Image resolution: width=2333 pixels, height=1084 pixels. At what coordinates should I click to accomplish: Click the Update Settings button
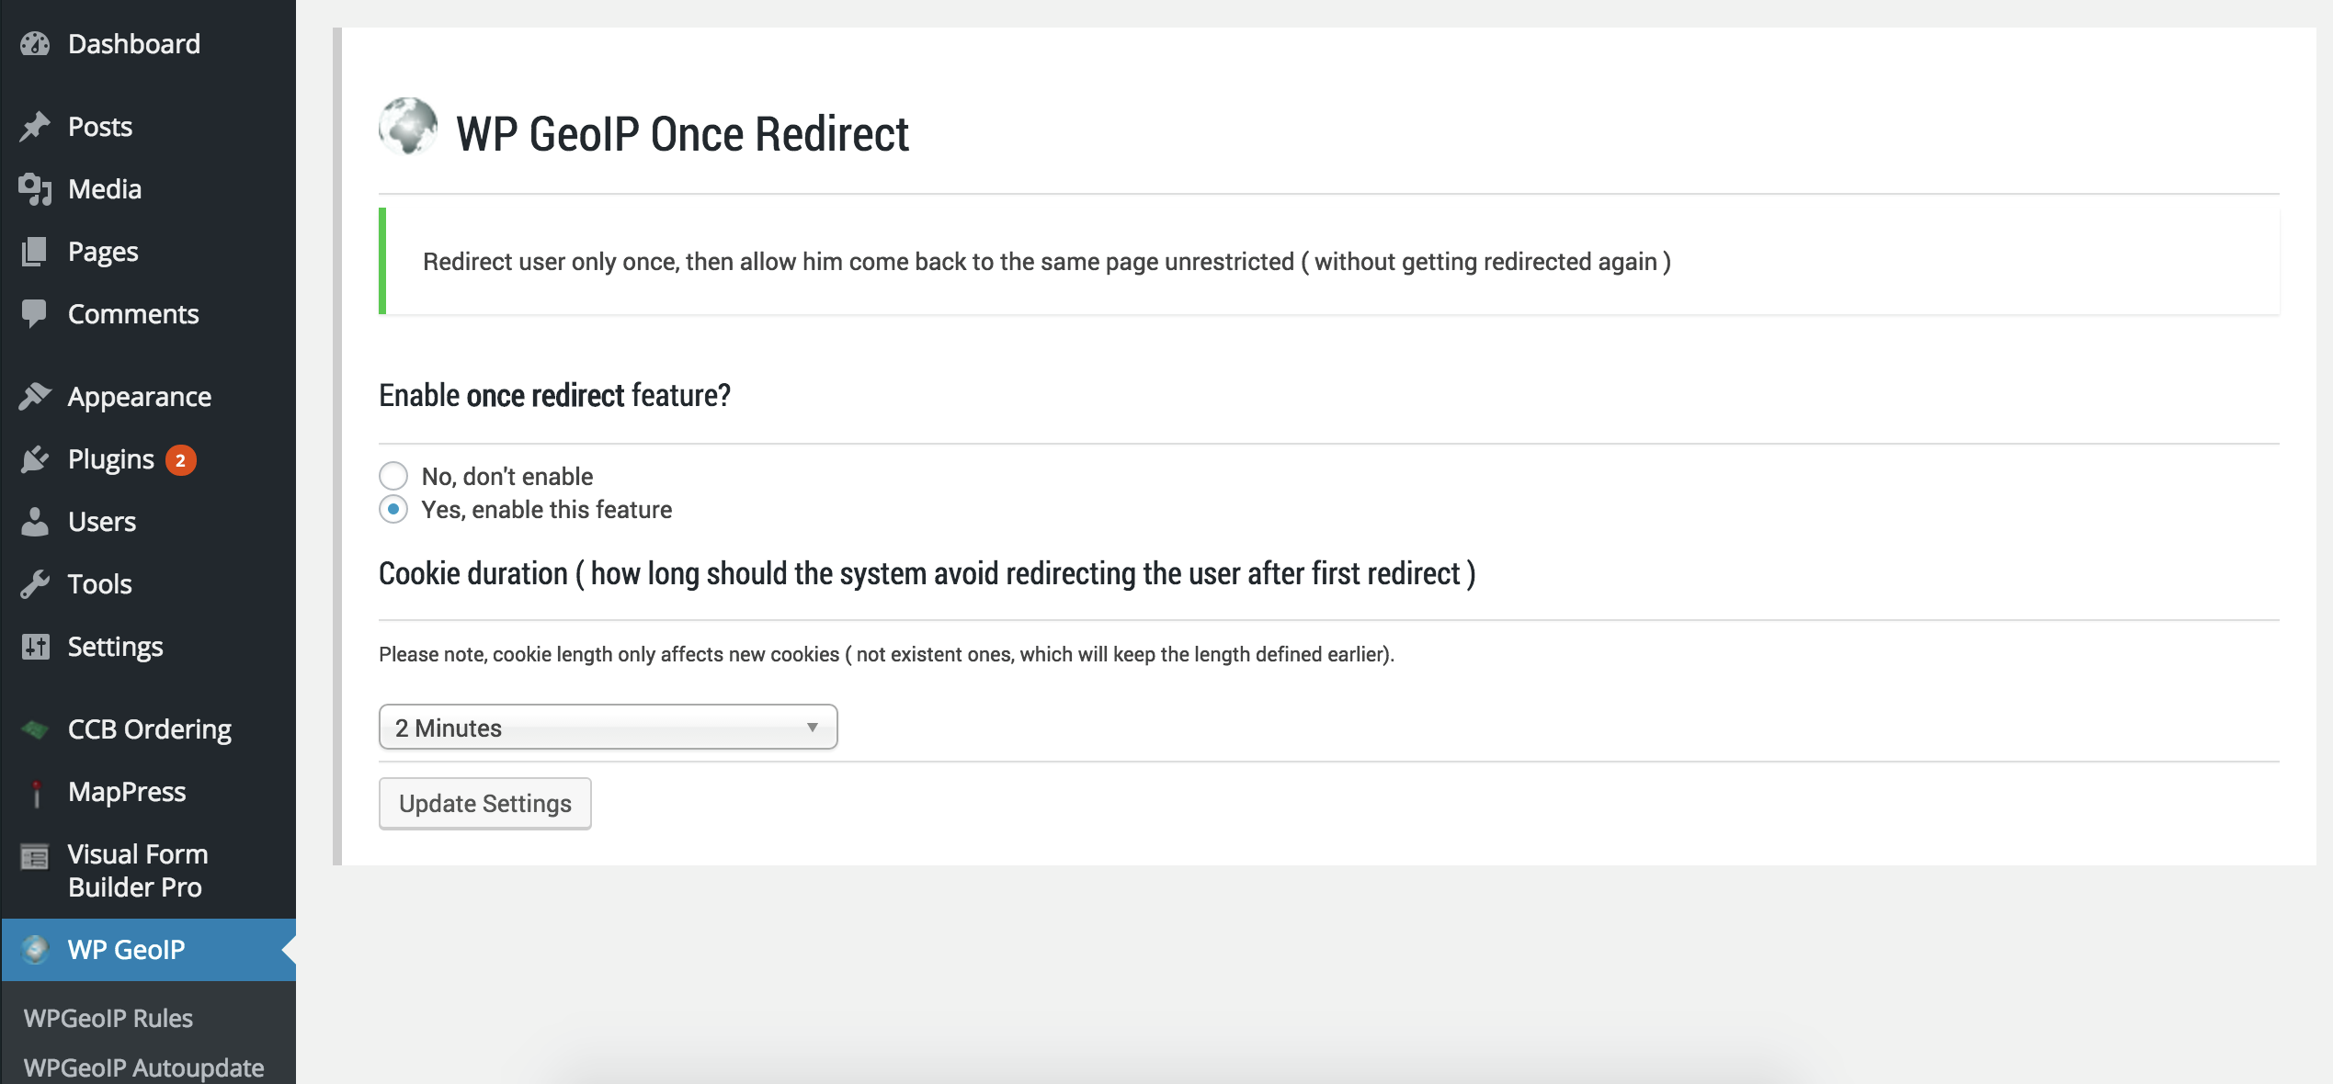[x=484, y=804]
